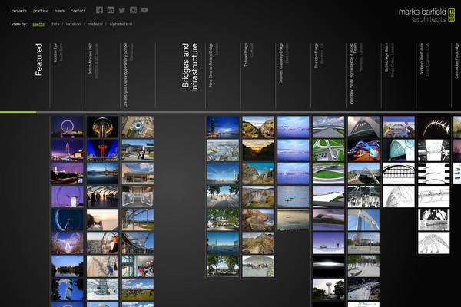
Task: Open dinosaur skeleton sketch thumbnail
Action: click(434, 243)
